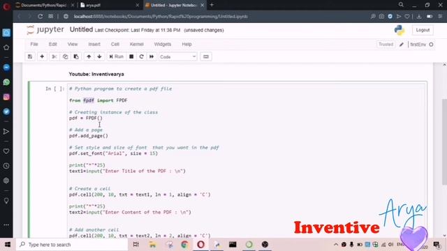Restart the kernel with the circular arrow

pos(141,56)
